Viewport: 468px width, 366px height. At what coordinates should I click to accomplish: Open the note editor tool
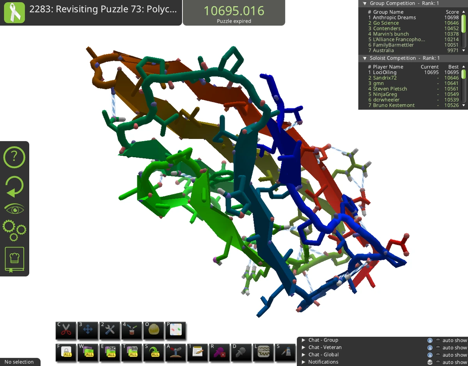(197, 352)
